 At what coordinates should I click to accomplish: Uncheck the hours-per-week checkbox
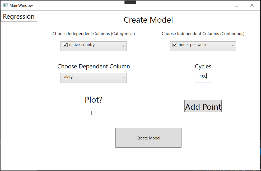(x=175, y=45)
